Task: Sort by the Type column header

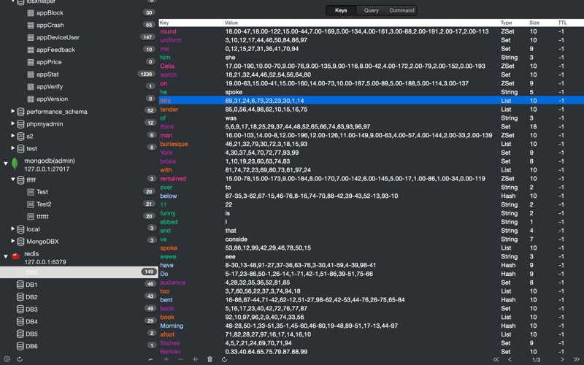Action: click(x=514, y=23)
